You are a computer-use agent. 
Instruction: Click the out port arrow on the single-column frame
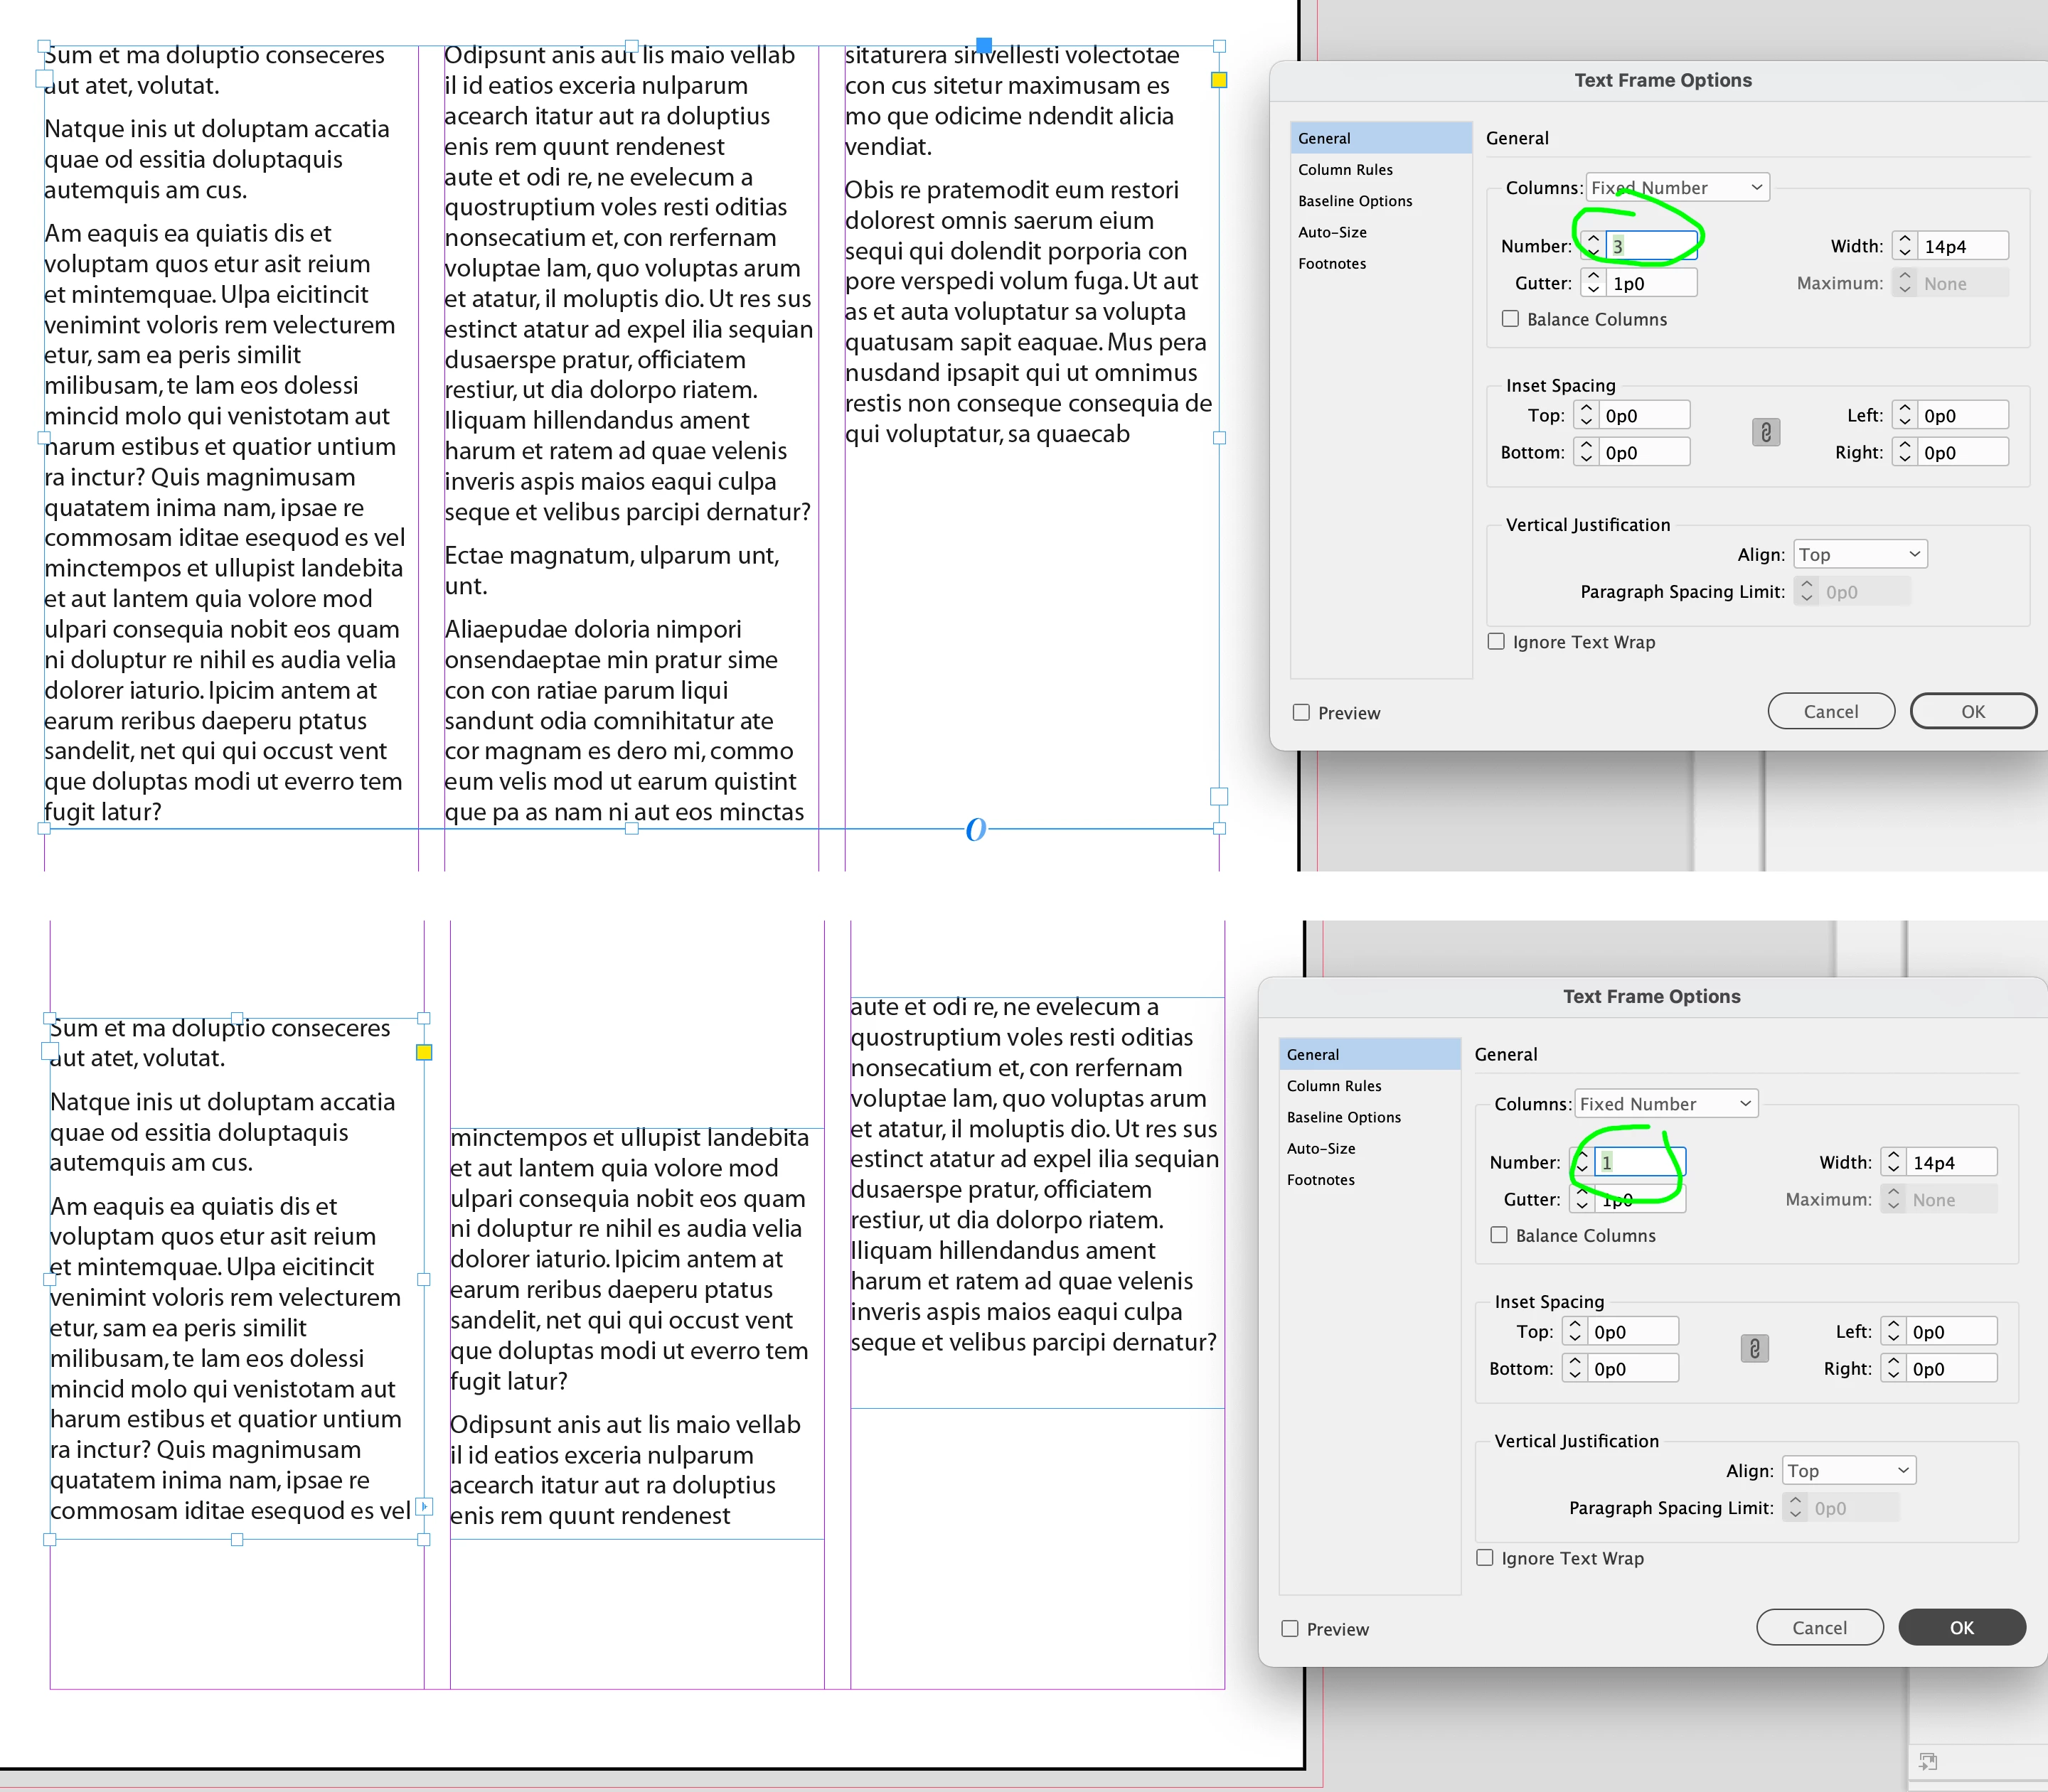[x=425, y=1506]
